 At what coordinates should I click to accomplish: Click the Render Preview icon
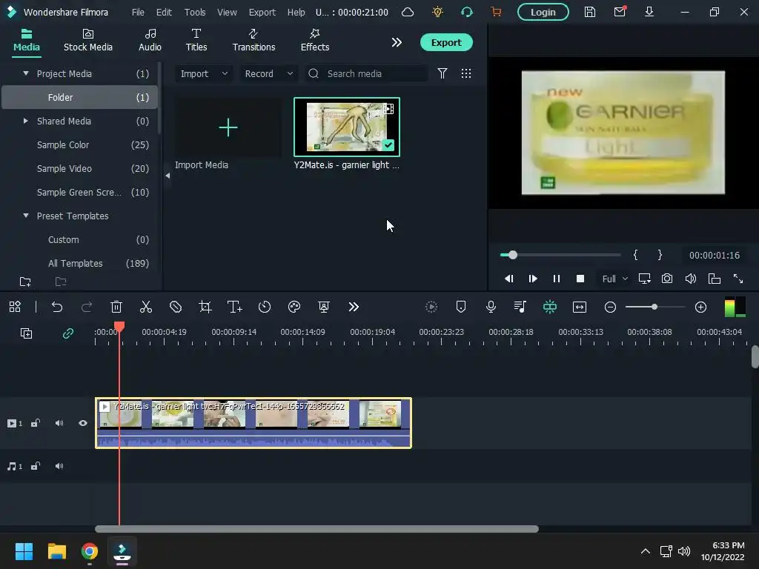tap(431, 307)
